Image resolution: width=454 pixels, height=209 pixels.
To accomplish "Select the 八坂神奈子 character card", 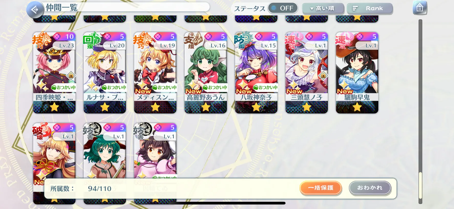I will tap(256, 73).
